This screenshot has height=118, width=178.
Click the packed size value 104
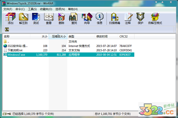64,46
